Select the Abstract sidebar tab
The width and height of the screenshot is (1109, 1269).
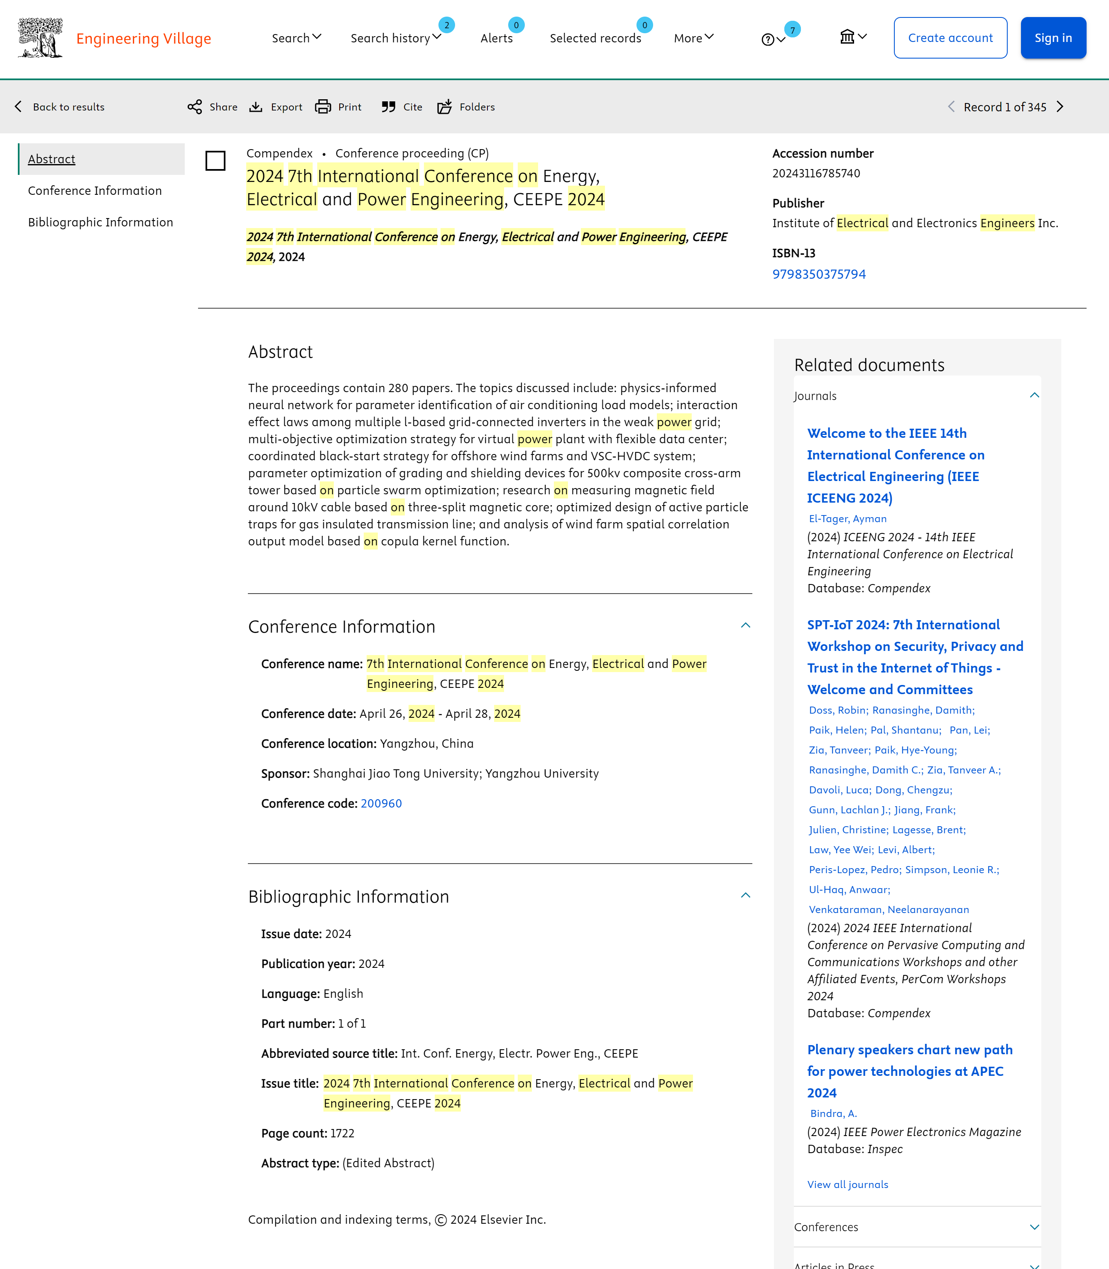click(101, 159)
